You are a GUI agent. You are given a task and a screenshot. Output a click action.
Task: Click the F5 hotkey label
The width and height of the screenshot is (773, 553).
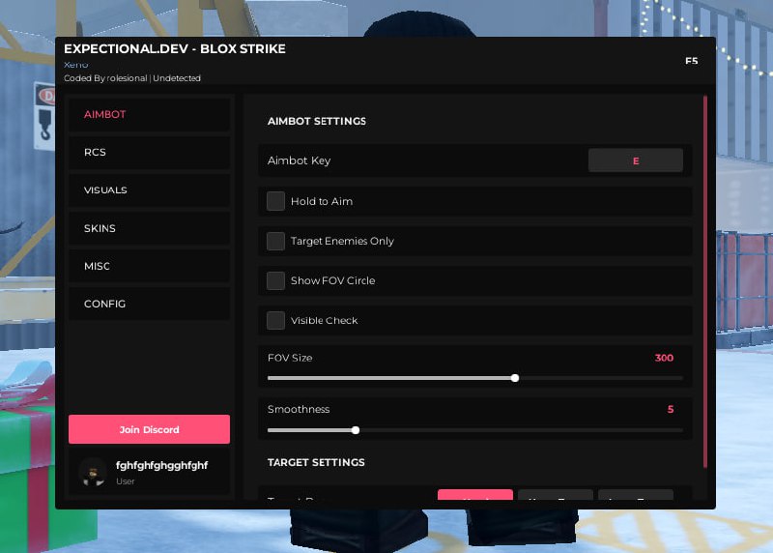coord(691,61)
